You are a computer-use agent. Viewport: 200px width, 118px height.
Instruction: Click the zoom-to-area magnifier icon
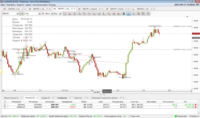[x=94, y=13]
